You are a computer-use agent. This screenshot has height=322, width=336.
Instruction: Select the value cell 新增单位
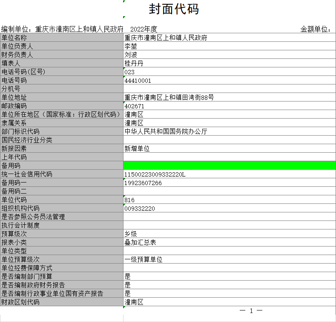pyautogui.click(x=230, y=148)
